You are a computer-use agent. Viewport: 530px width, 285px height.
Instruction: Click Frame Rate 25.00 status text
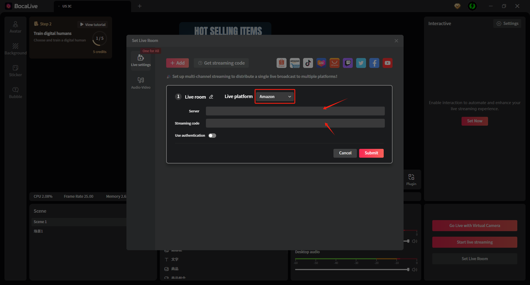click(79, 196)
